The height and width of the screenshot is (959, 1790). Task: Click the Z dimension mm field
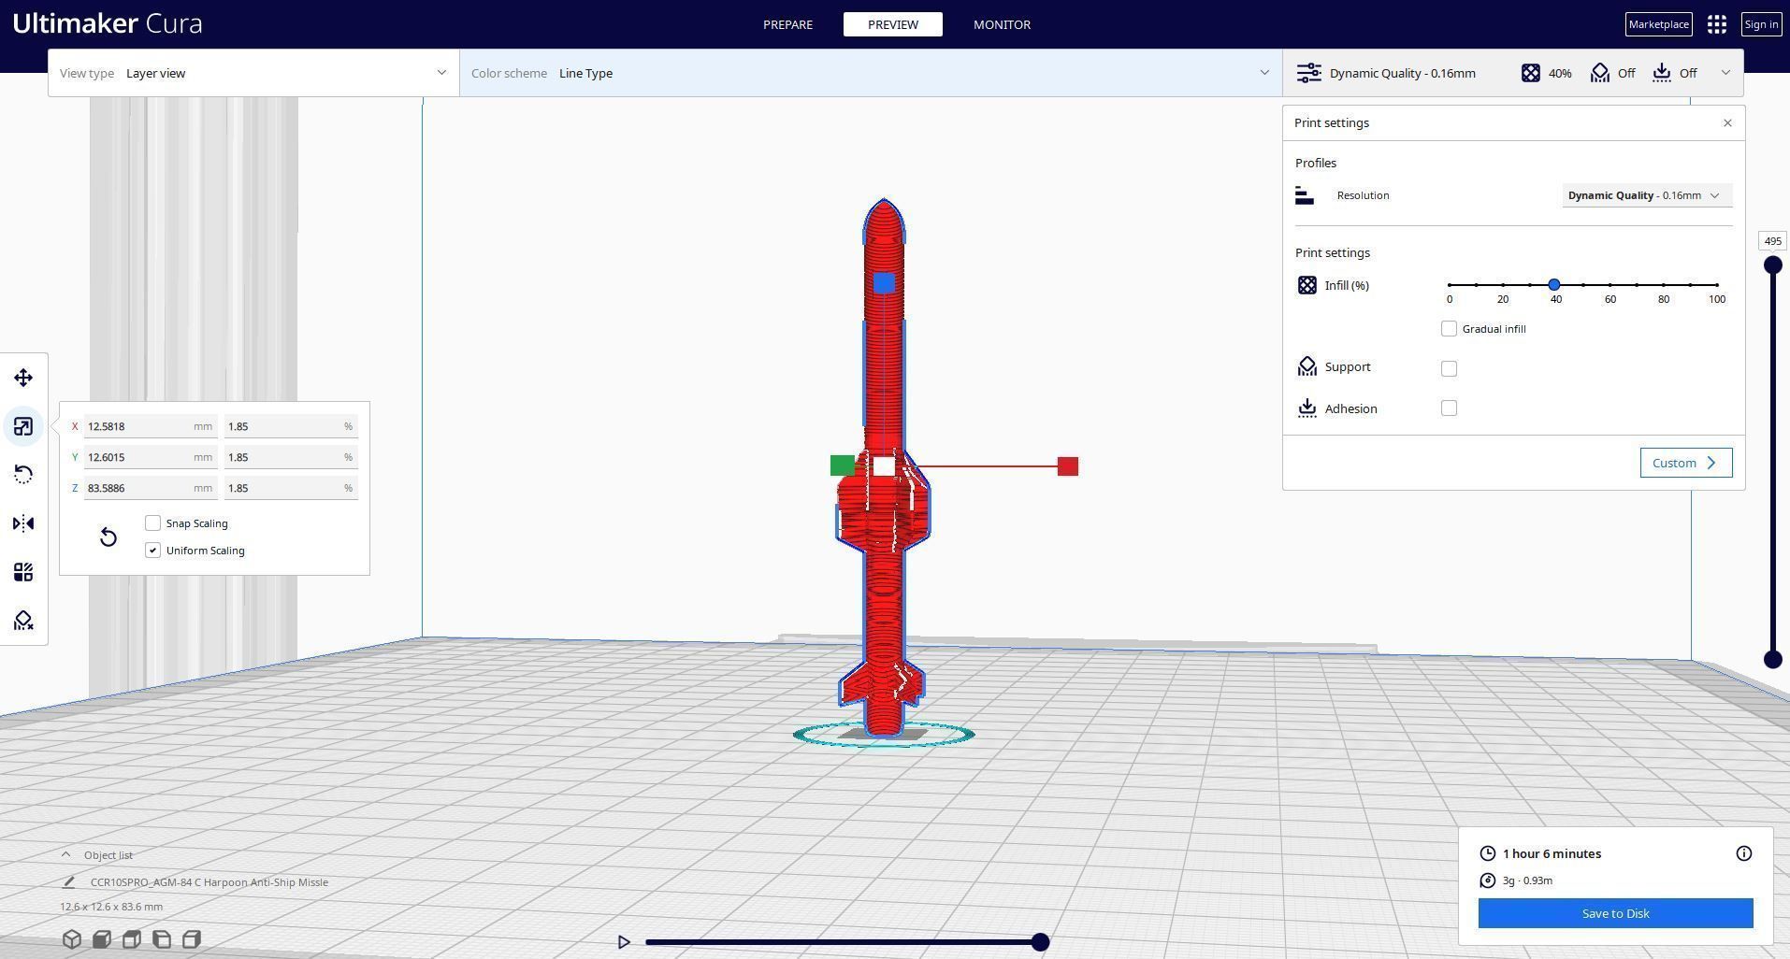point(151,488)
